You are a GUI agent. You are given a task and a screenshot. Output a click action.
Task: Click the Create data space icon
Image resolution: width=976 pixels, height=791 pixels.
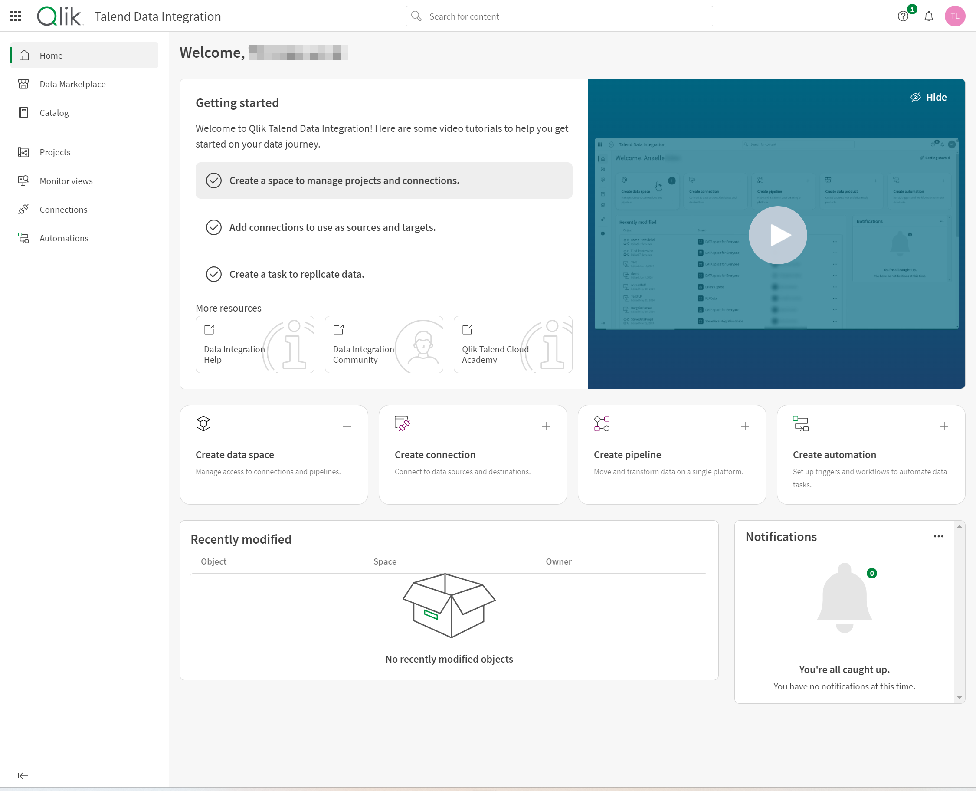203,423
